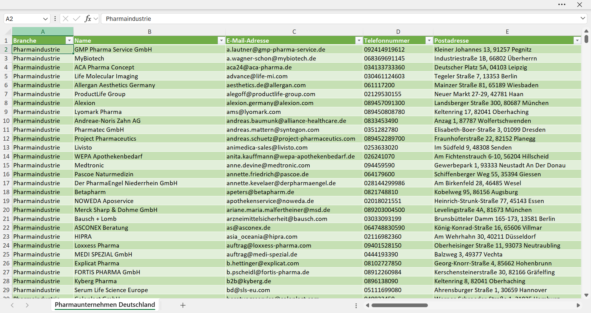
Task: Click the vertical dots beside the Name Box
Action: pos(55,19)
